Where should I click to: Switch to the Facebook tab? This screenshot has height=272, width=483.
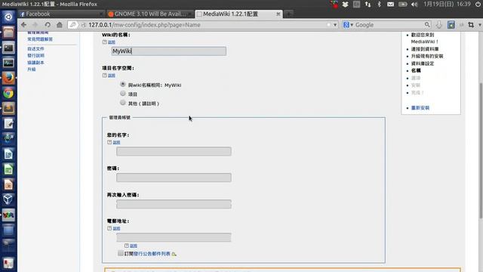[x=61, y=14]
